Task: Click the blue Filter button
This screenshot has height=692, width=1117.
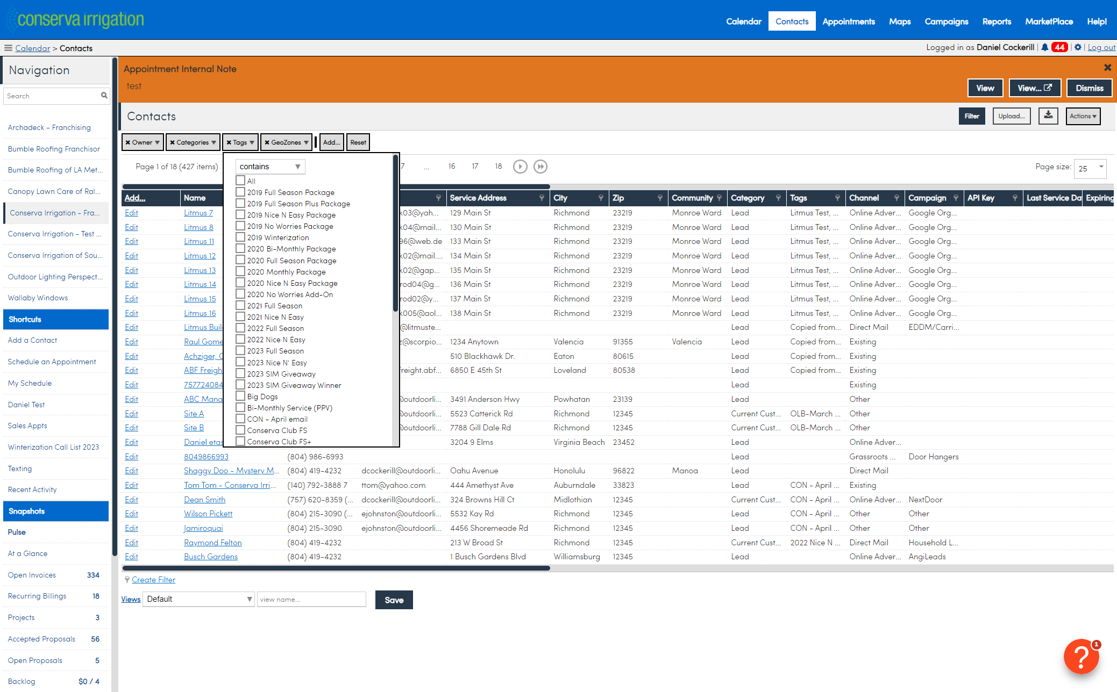Action: point(972,116)
